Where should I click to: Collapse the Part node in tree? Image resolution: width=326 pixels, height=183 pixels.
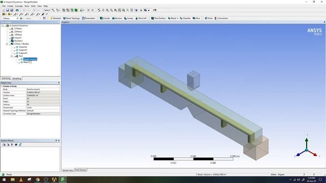point(12,56)
